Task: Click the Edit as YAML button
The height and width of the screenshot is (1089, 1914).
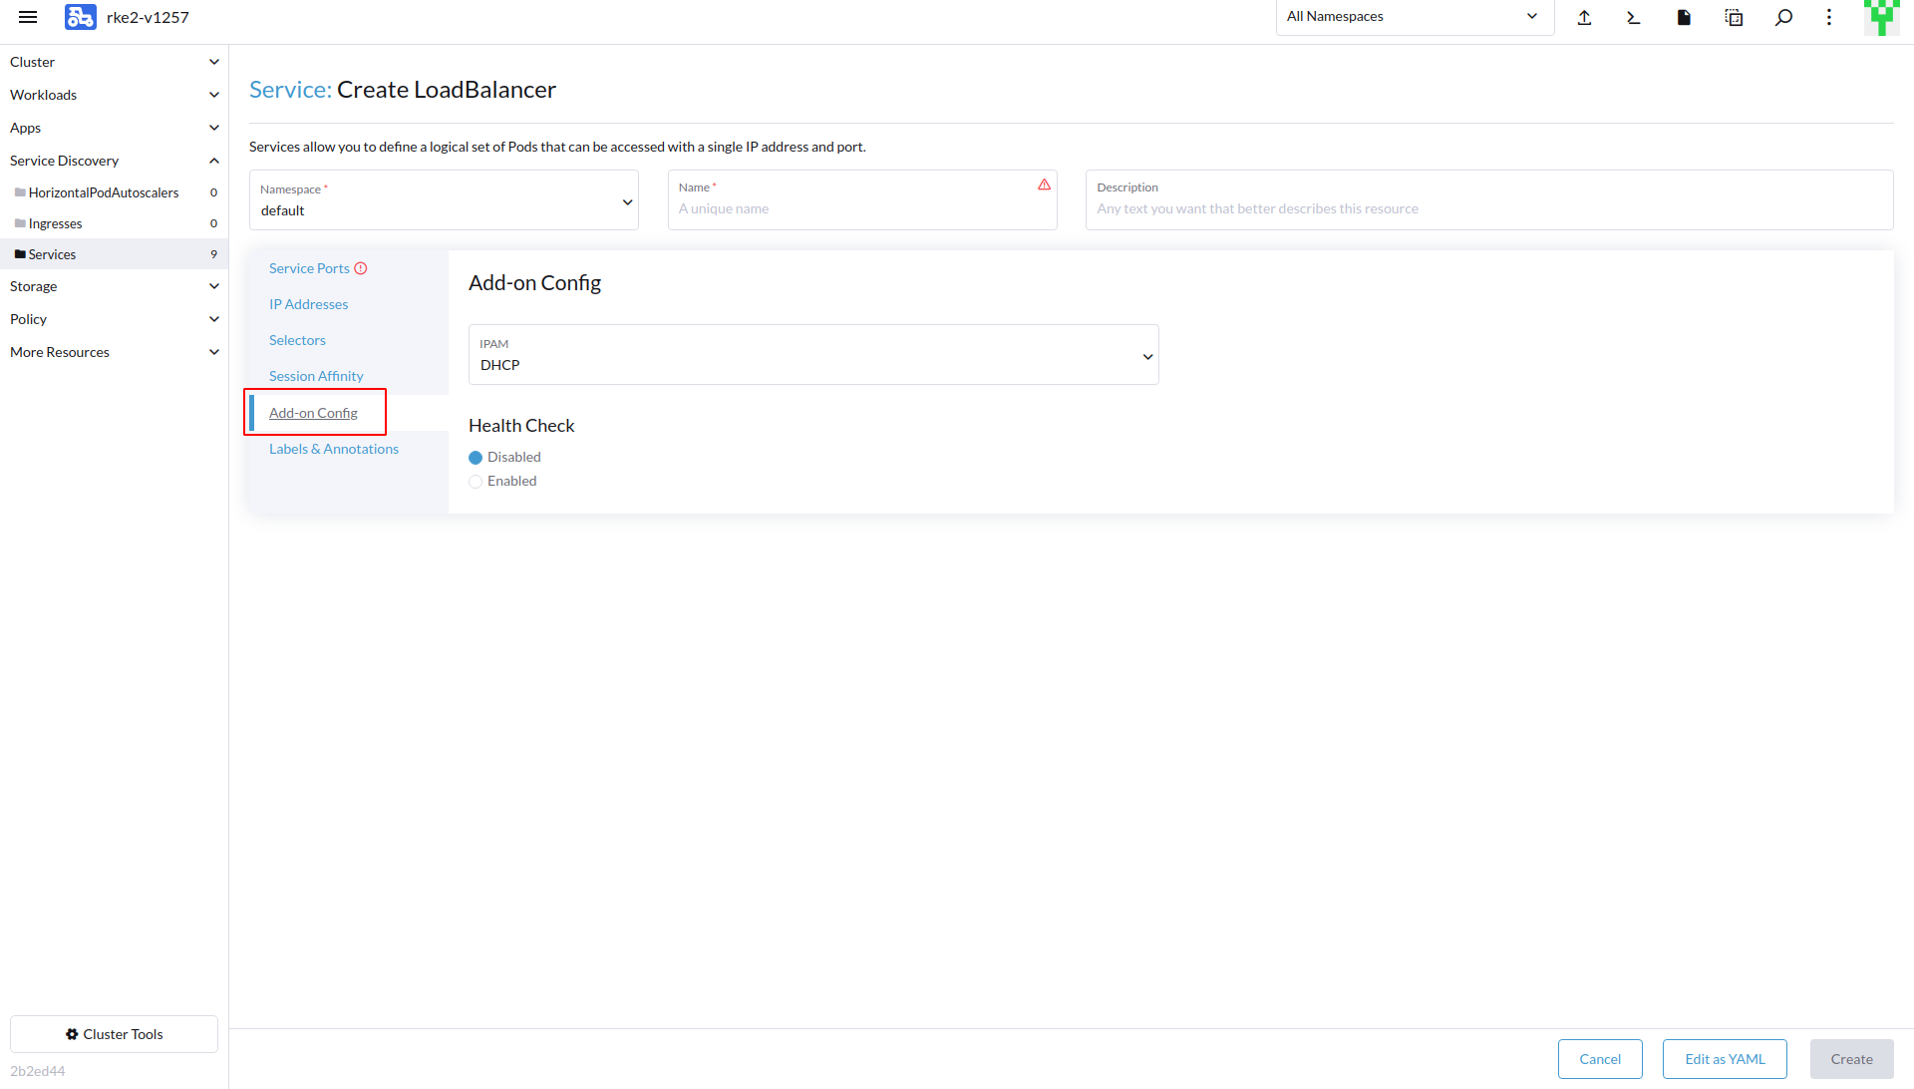Action: pos(1724,1058)
